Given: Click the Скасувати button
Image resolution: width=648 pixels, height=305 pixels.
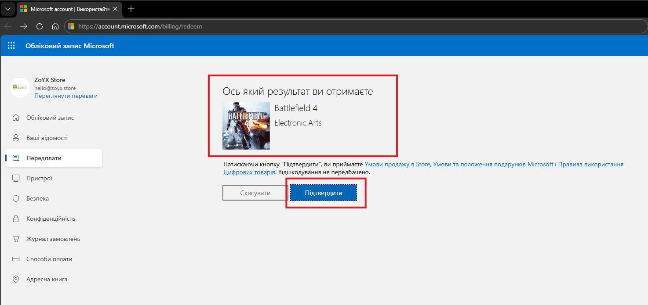Looking at the screenshot, I should pos(255,193).
